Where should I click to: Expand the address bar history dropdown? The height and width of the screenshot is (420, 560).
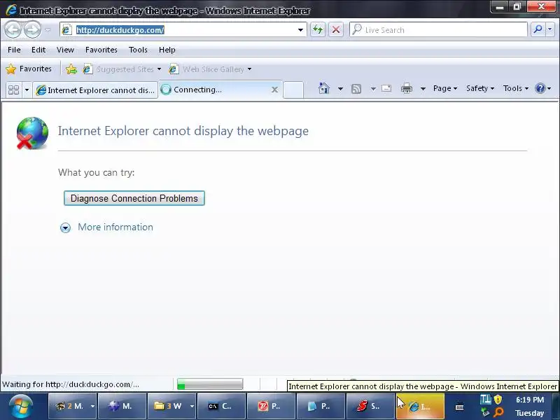tap(301, 30)
